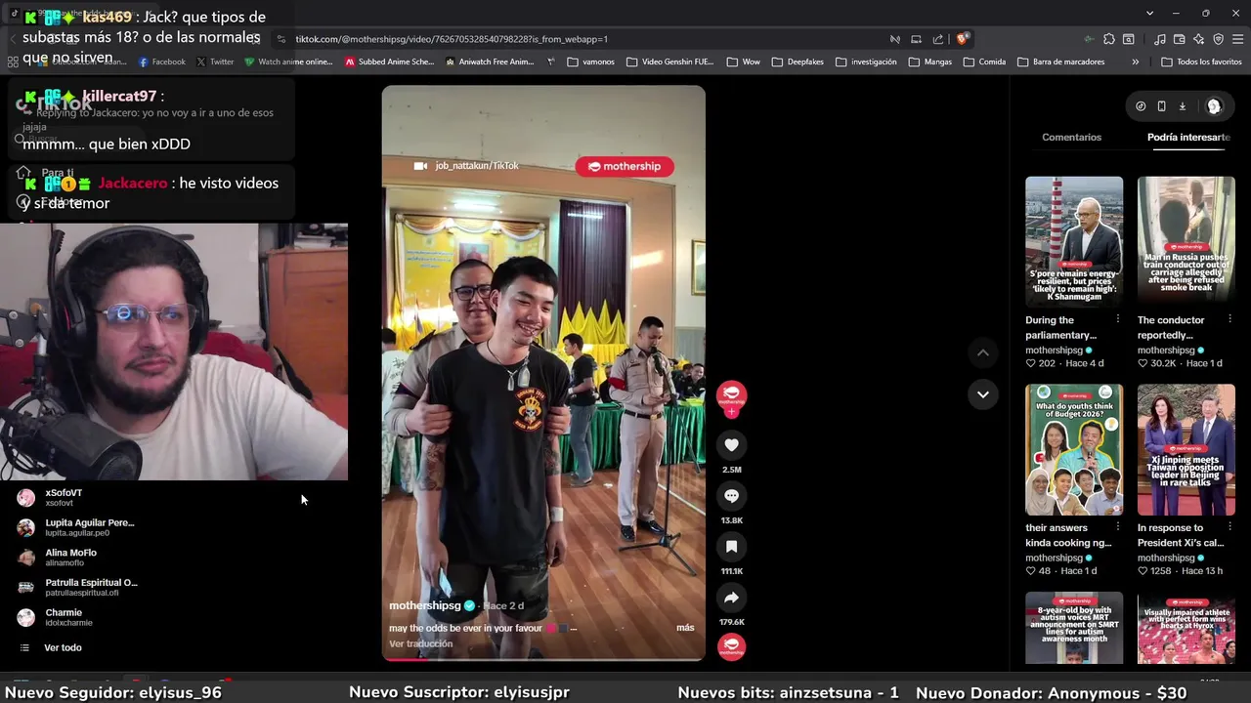Share the video via arrow icon 179.6K
Screen dimensions: 1251x703
(731, 598)
